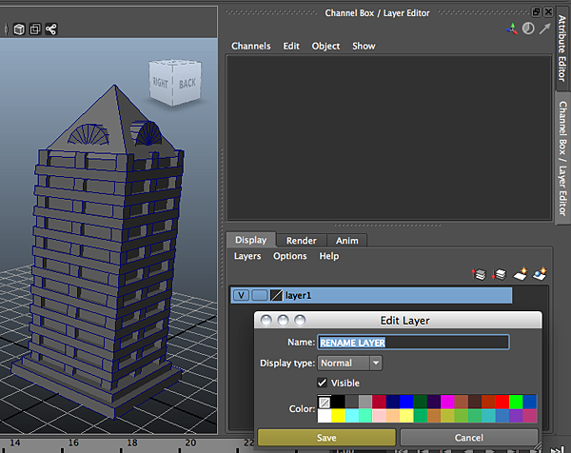571x453 pixels.
Task: Click frame 16 on the timeline
Action: coord(73,443)
